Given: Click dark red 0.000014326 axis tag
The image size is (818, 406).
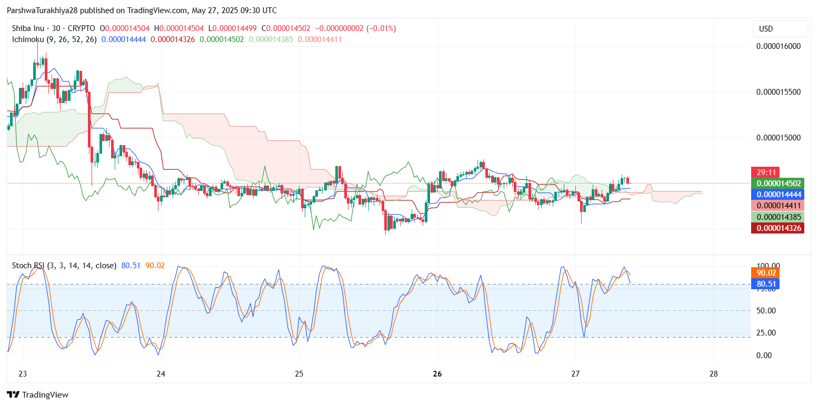Looking at the screenshot, I should (777, 228).
